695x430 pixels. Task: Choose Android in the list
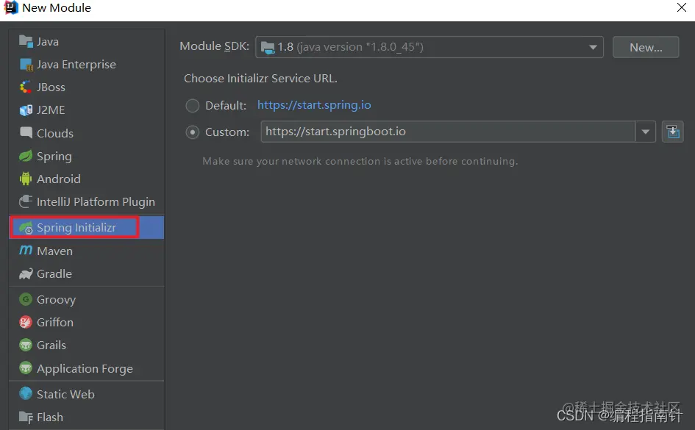pyautogui.click(x=87, y=179)
